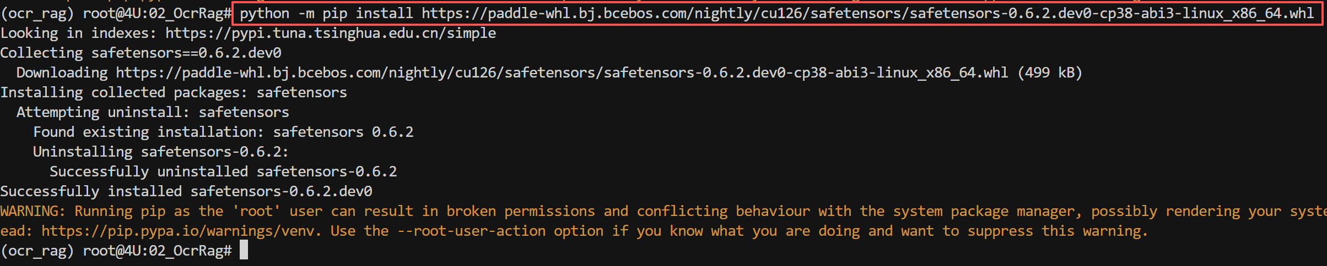Image resolution: width=1327 pixels, height=266 pixels.
Task: Click the 'Collecting safetensors==0.6.2.dev0' line
Action: tap(141, 53)
